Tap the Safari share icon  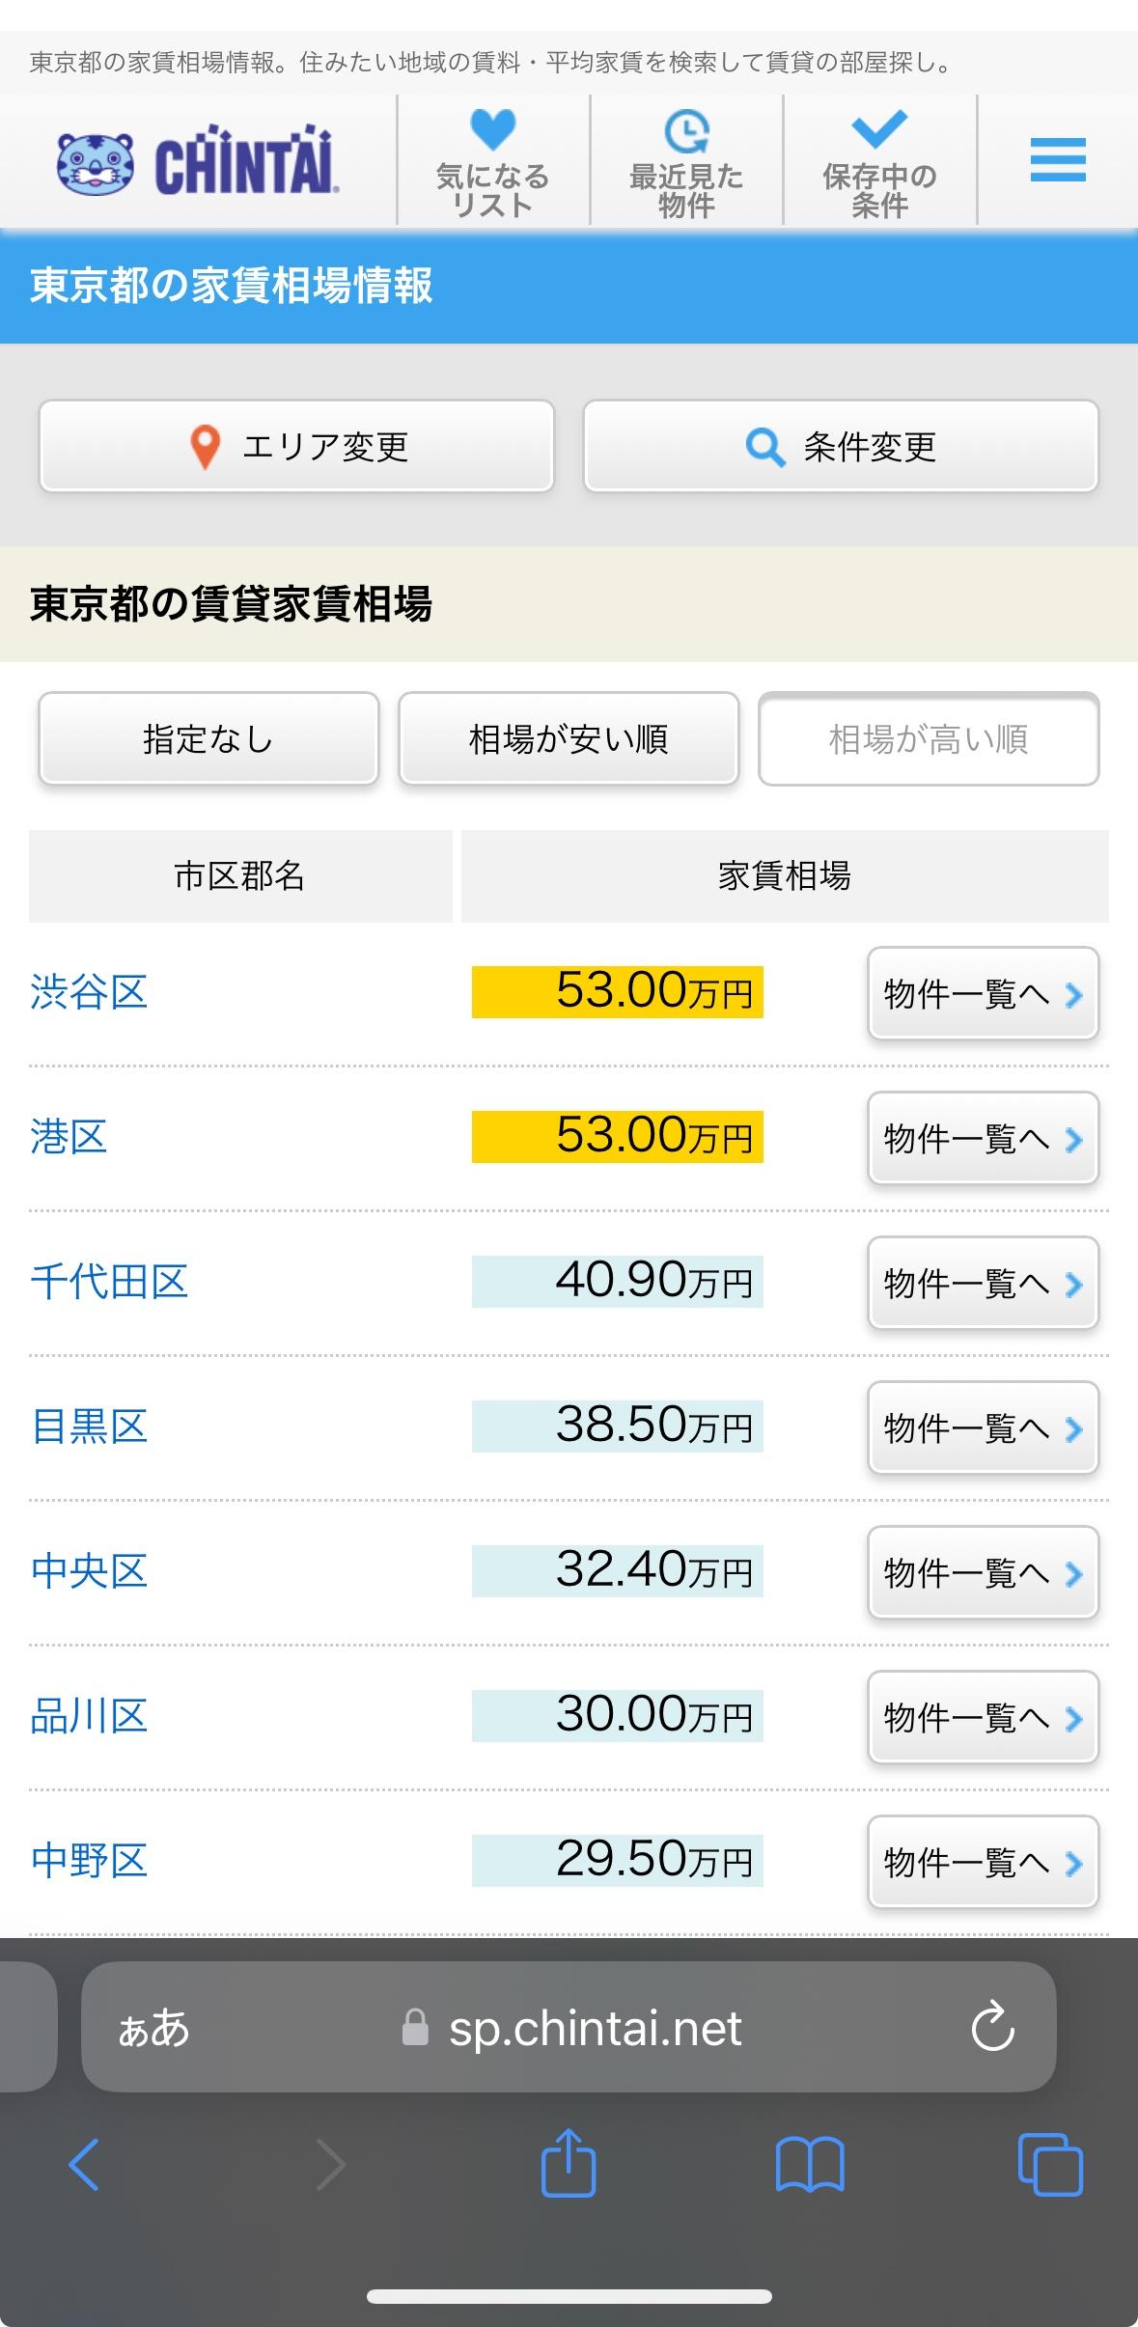(x=569, y=2162)
